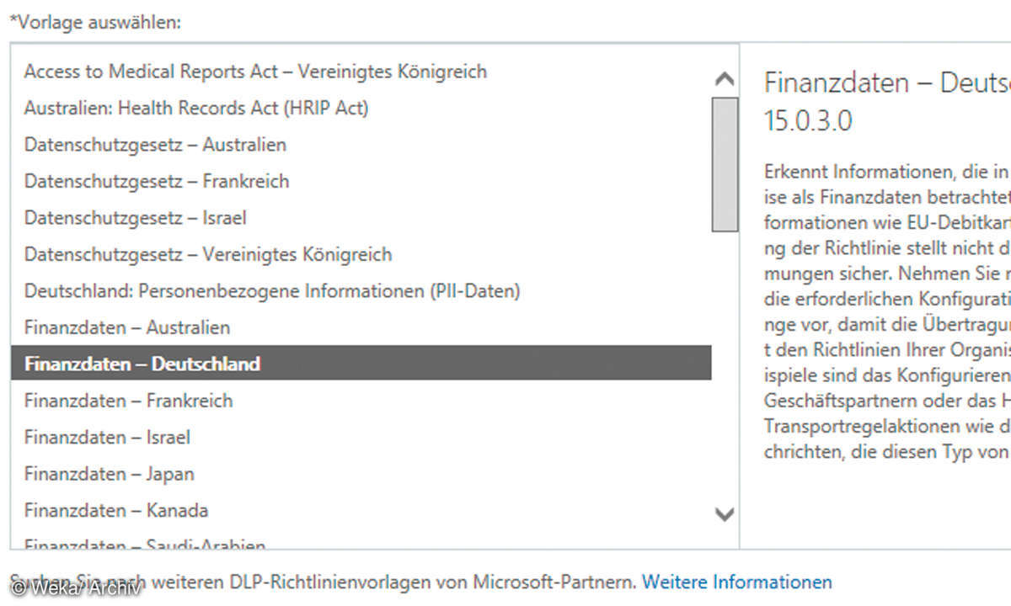Select Finanzdaten – Kanada
Image resolution: width=1011 pixels, height=606 pixels.
tap(116, 510)
